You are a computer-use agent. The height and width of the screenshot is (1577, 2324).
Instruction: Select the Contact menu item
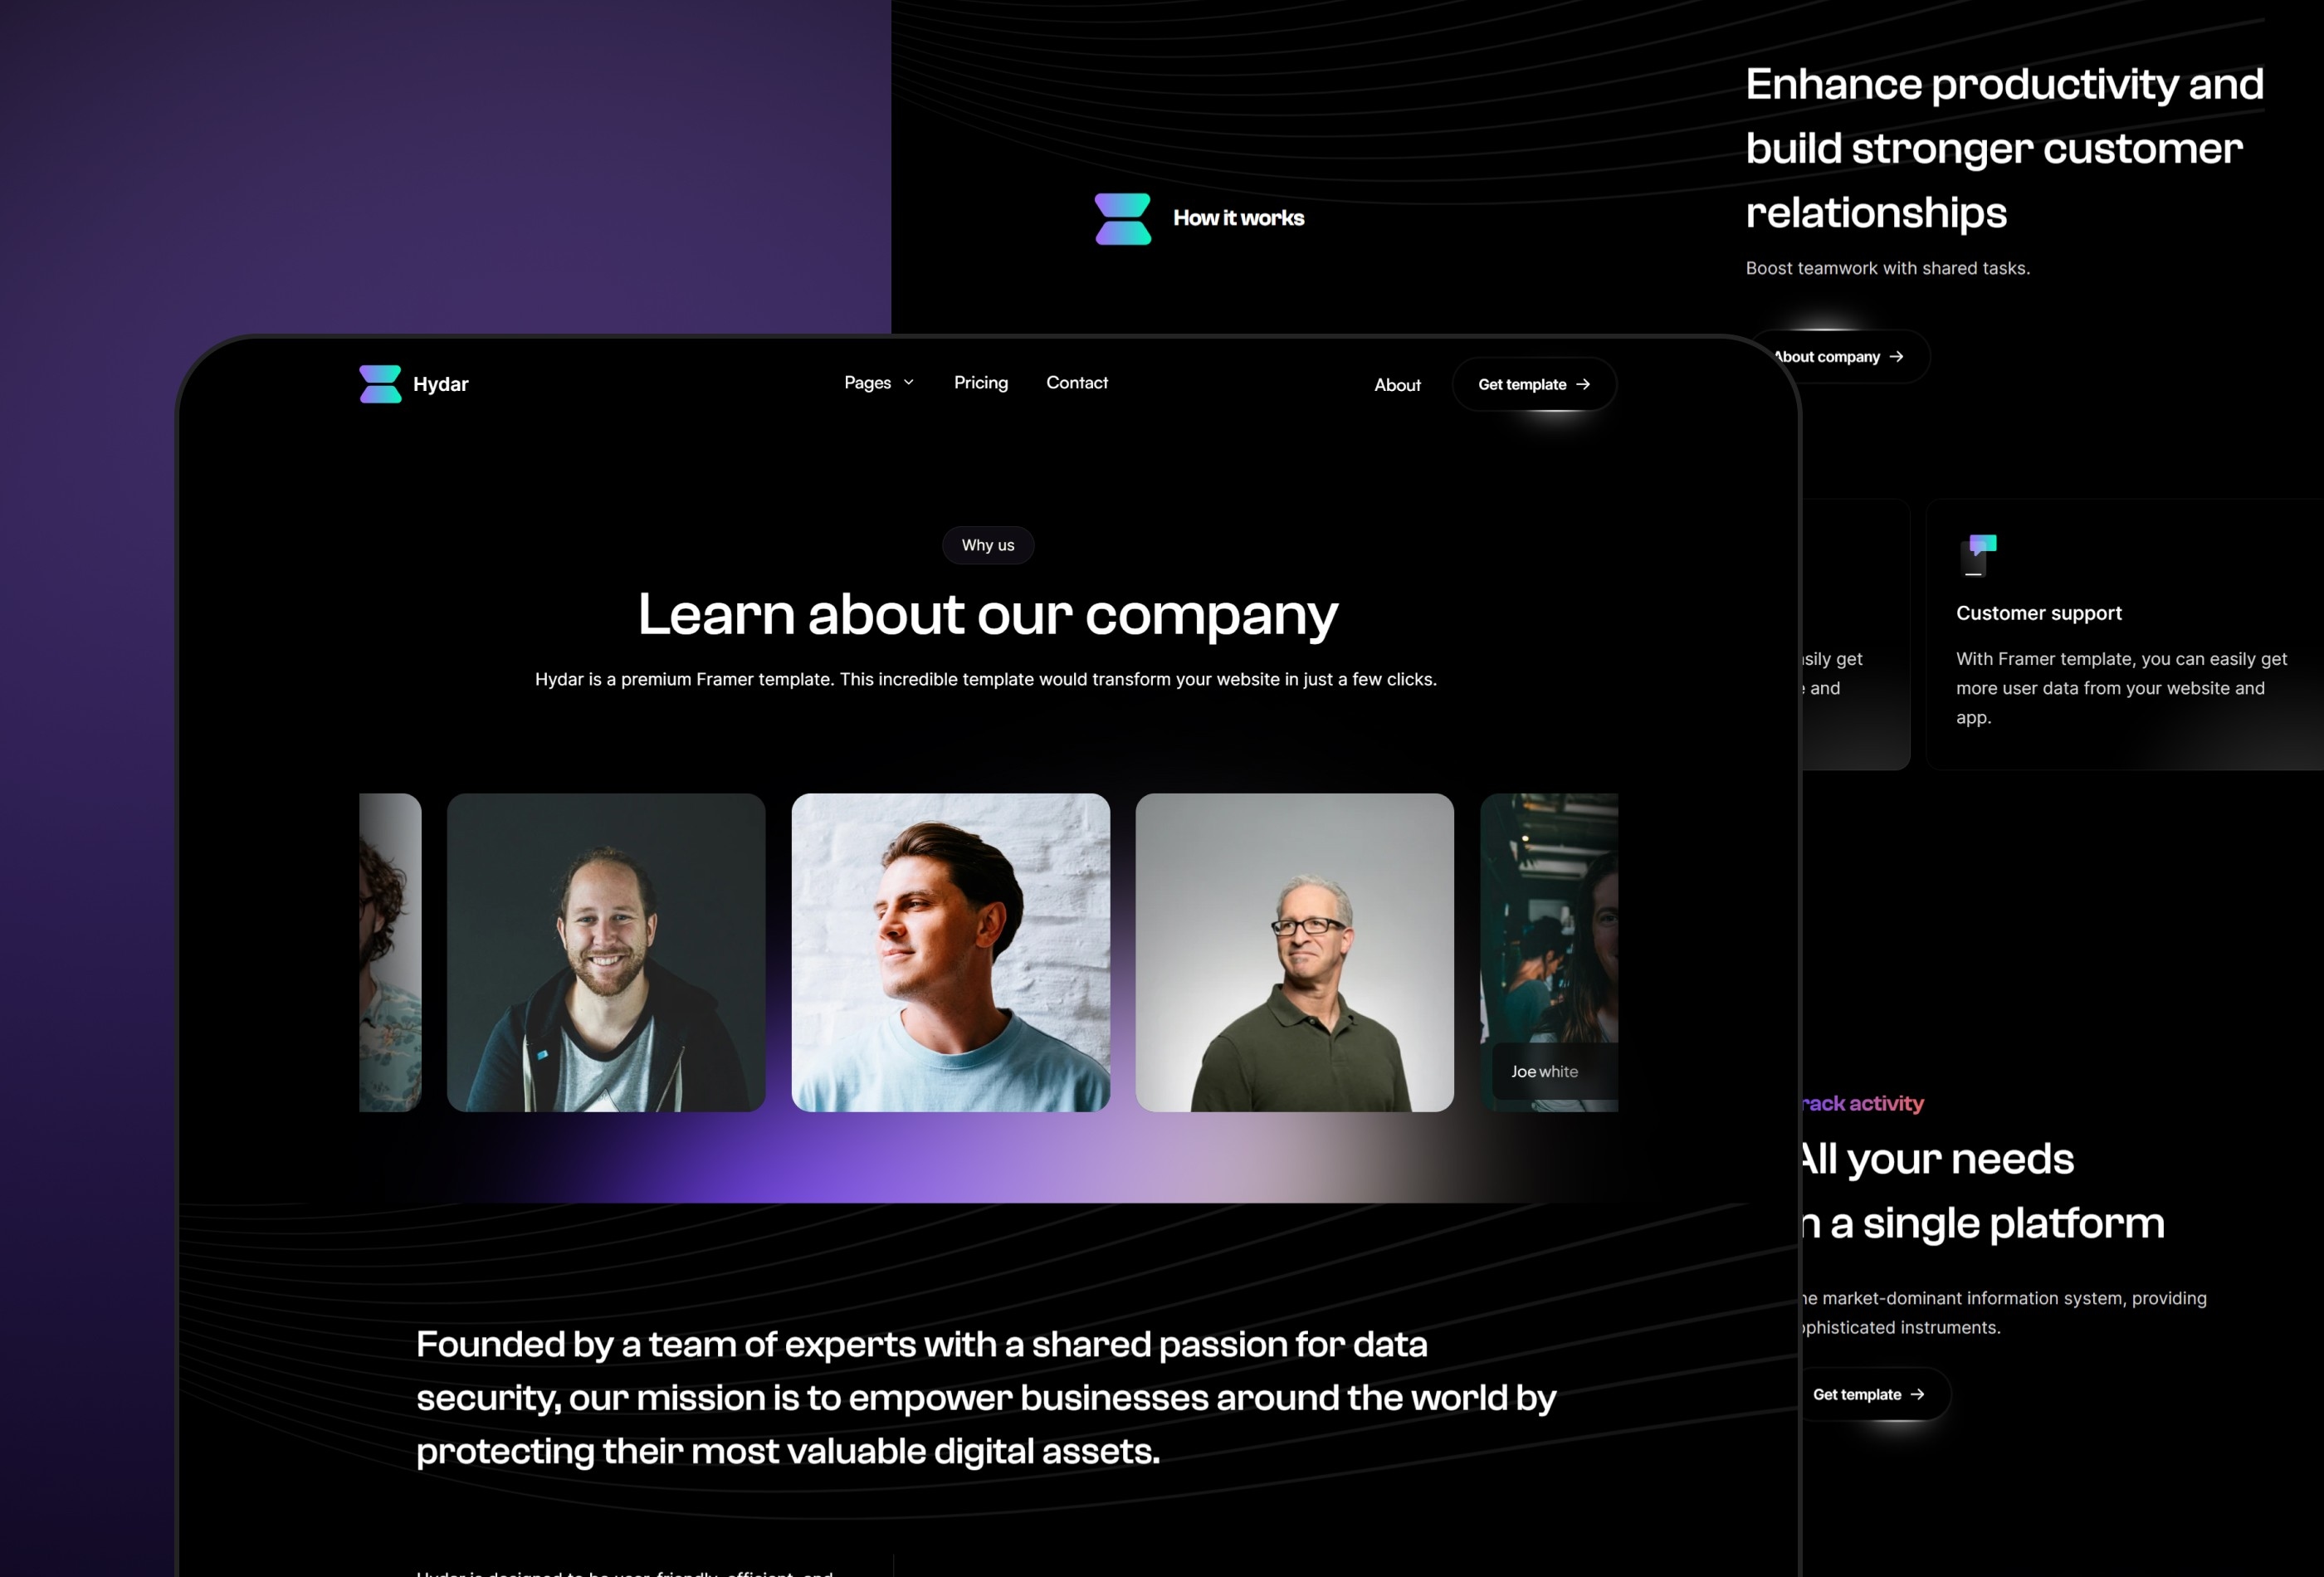[1077, 382]
